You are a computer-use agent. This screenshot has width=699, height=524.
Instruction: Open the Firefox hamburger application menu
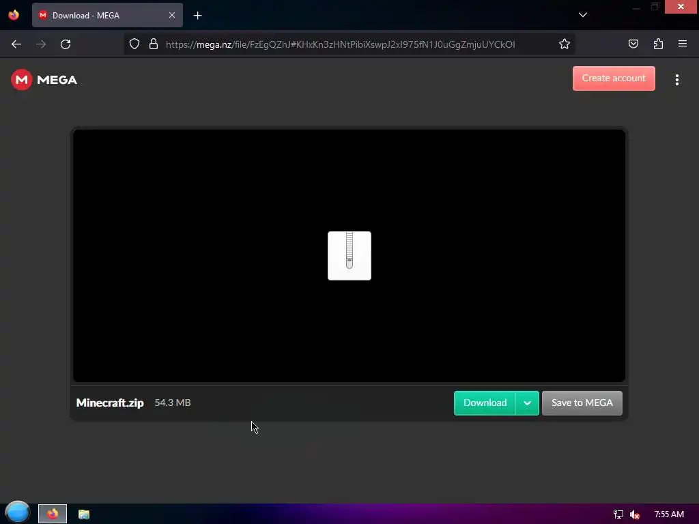[683, 44]
